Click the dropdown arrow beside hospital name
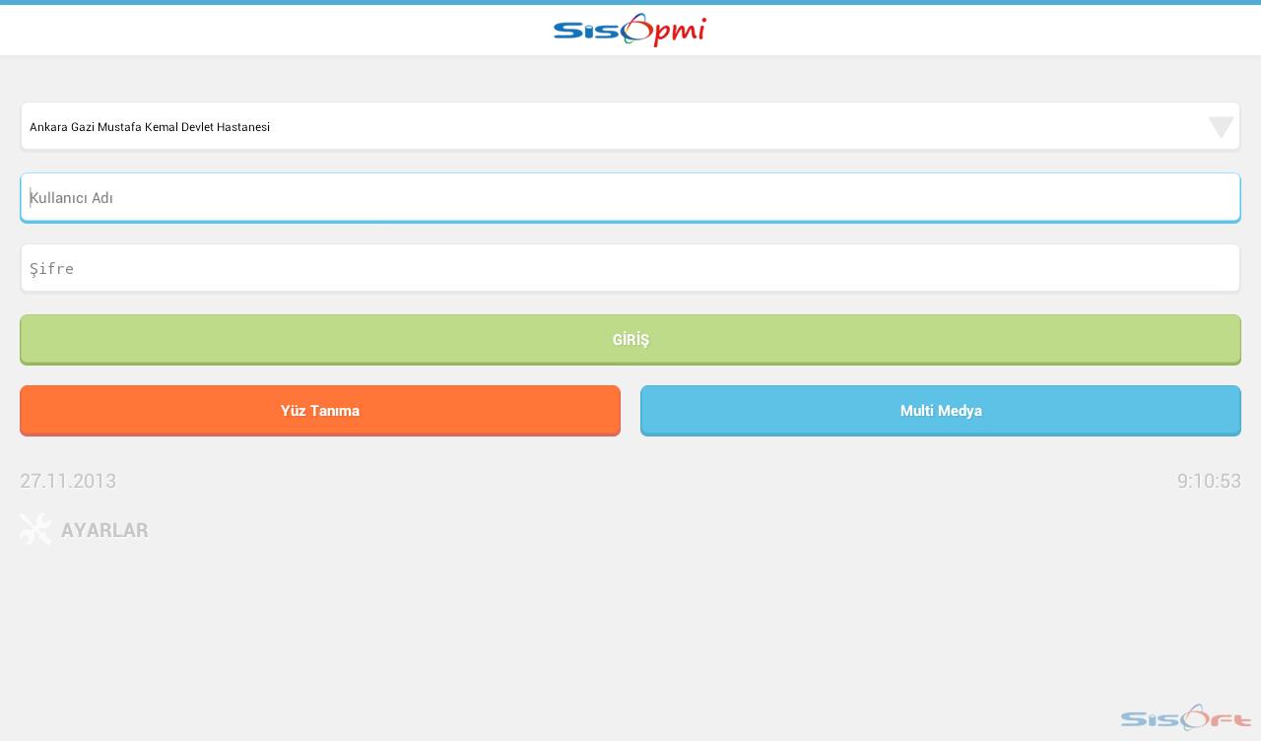This screenshot has height=741, width=1261. (1221, 127)
